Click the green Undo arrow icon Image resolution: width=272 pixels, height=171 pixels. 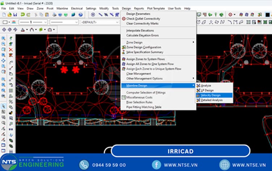(x=23, y=14)
